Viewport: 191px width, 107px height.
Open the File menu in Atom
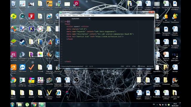point(61,15)
